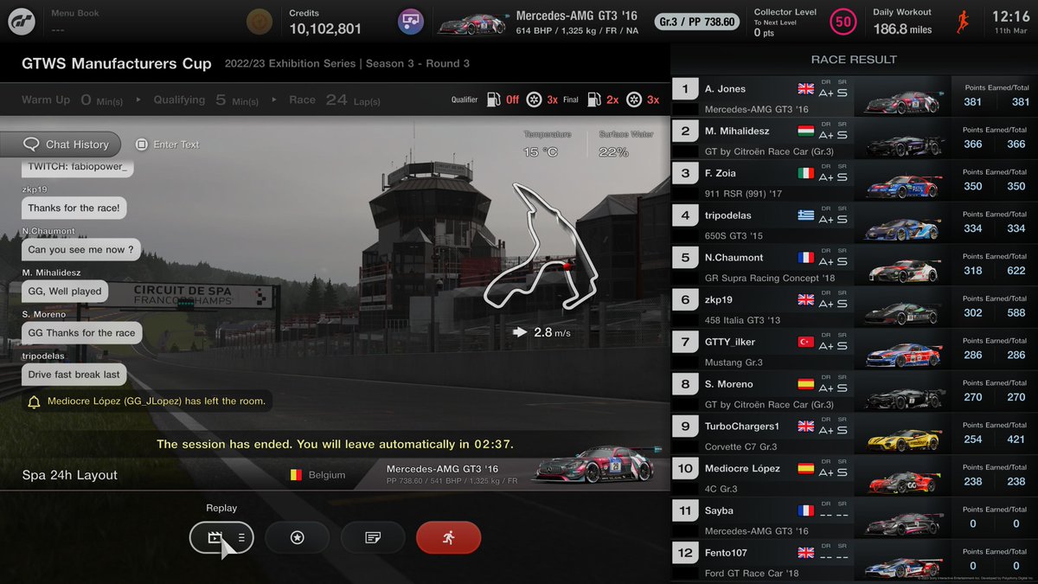Click the Enter Text field

(169, 144)
